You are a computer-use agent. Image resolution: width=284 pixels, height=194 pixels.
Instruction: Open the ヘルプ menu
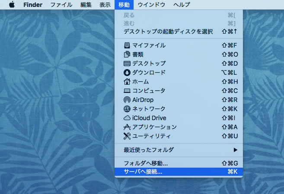[182, 4]
